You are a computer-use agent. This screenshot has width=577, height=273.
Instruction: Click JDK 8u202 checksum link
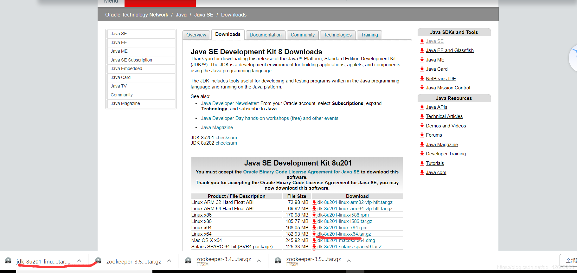pos(226,143)
